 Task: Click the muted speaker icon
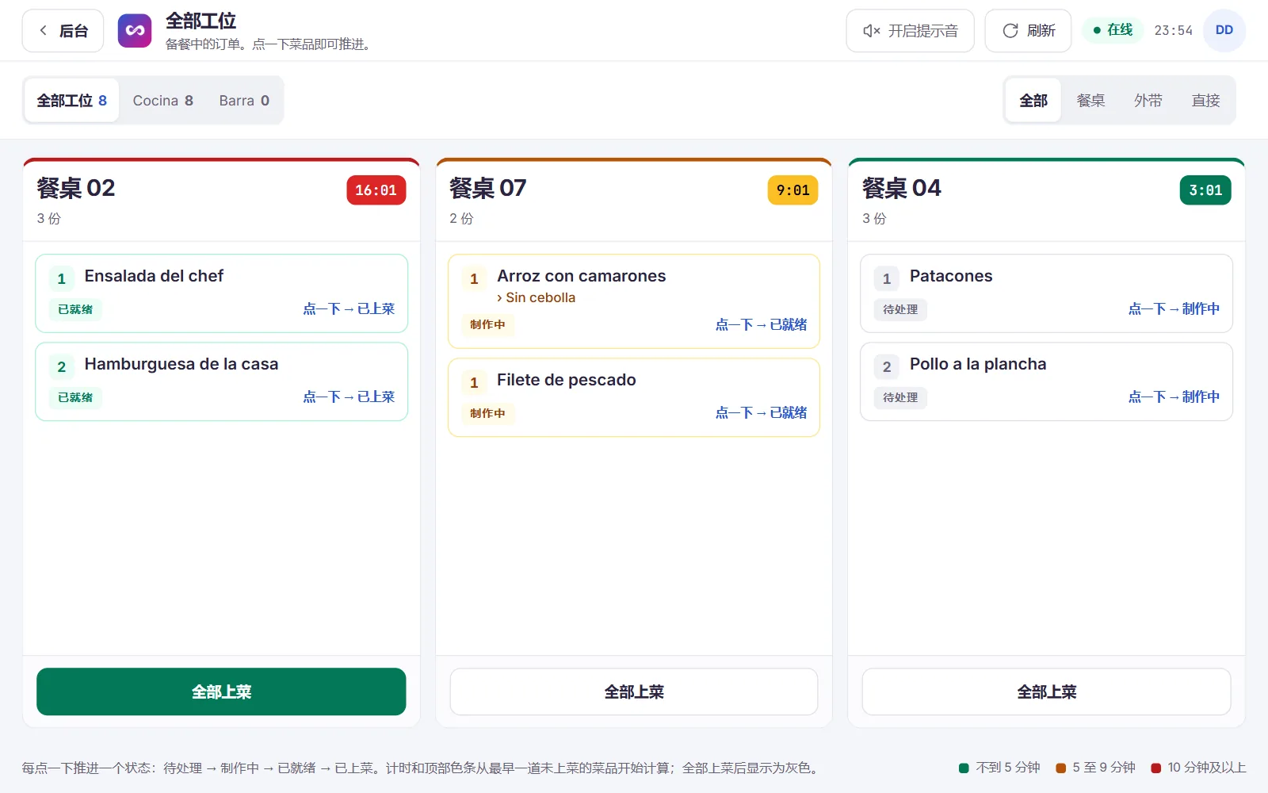click(x=872, y=31)
